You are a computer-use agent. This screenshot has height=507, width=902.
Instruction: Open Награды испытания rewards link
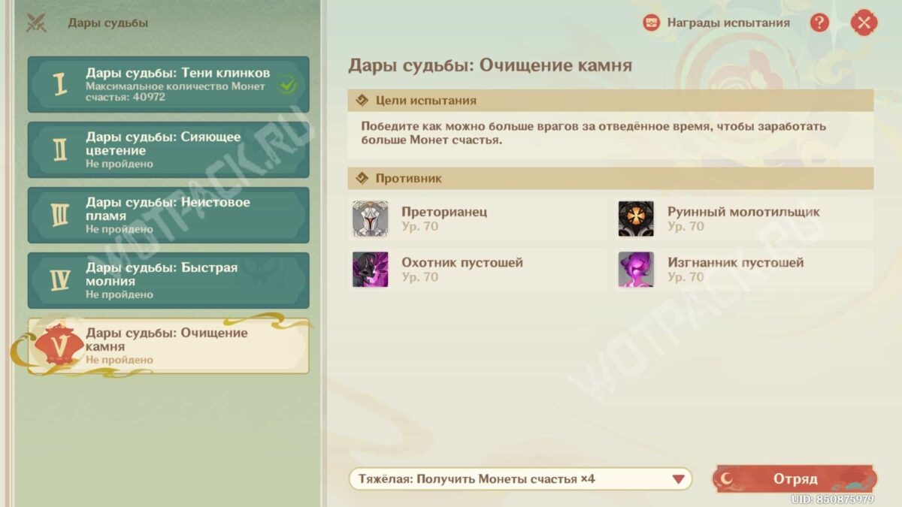[x=728, y=23]
